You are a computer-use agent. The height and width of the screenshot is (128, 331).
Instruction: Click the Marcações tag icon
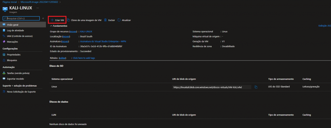click(x=4, y=42)
